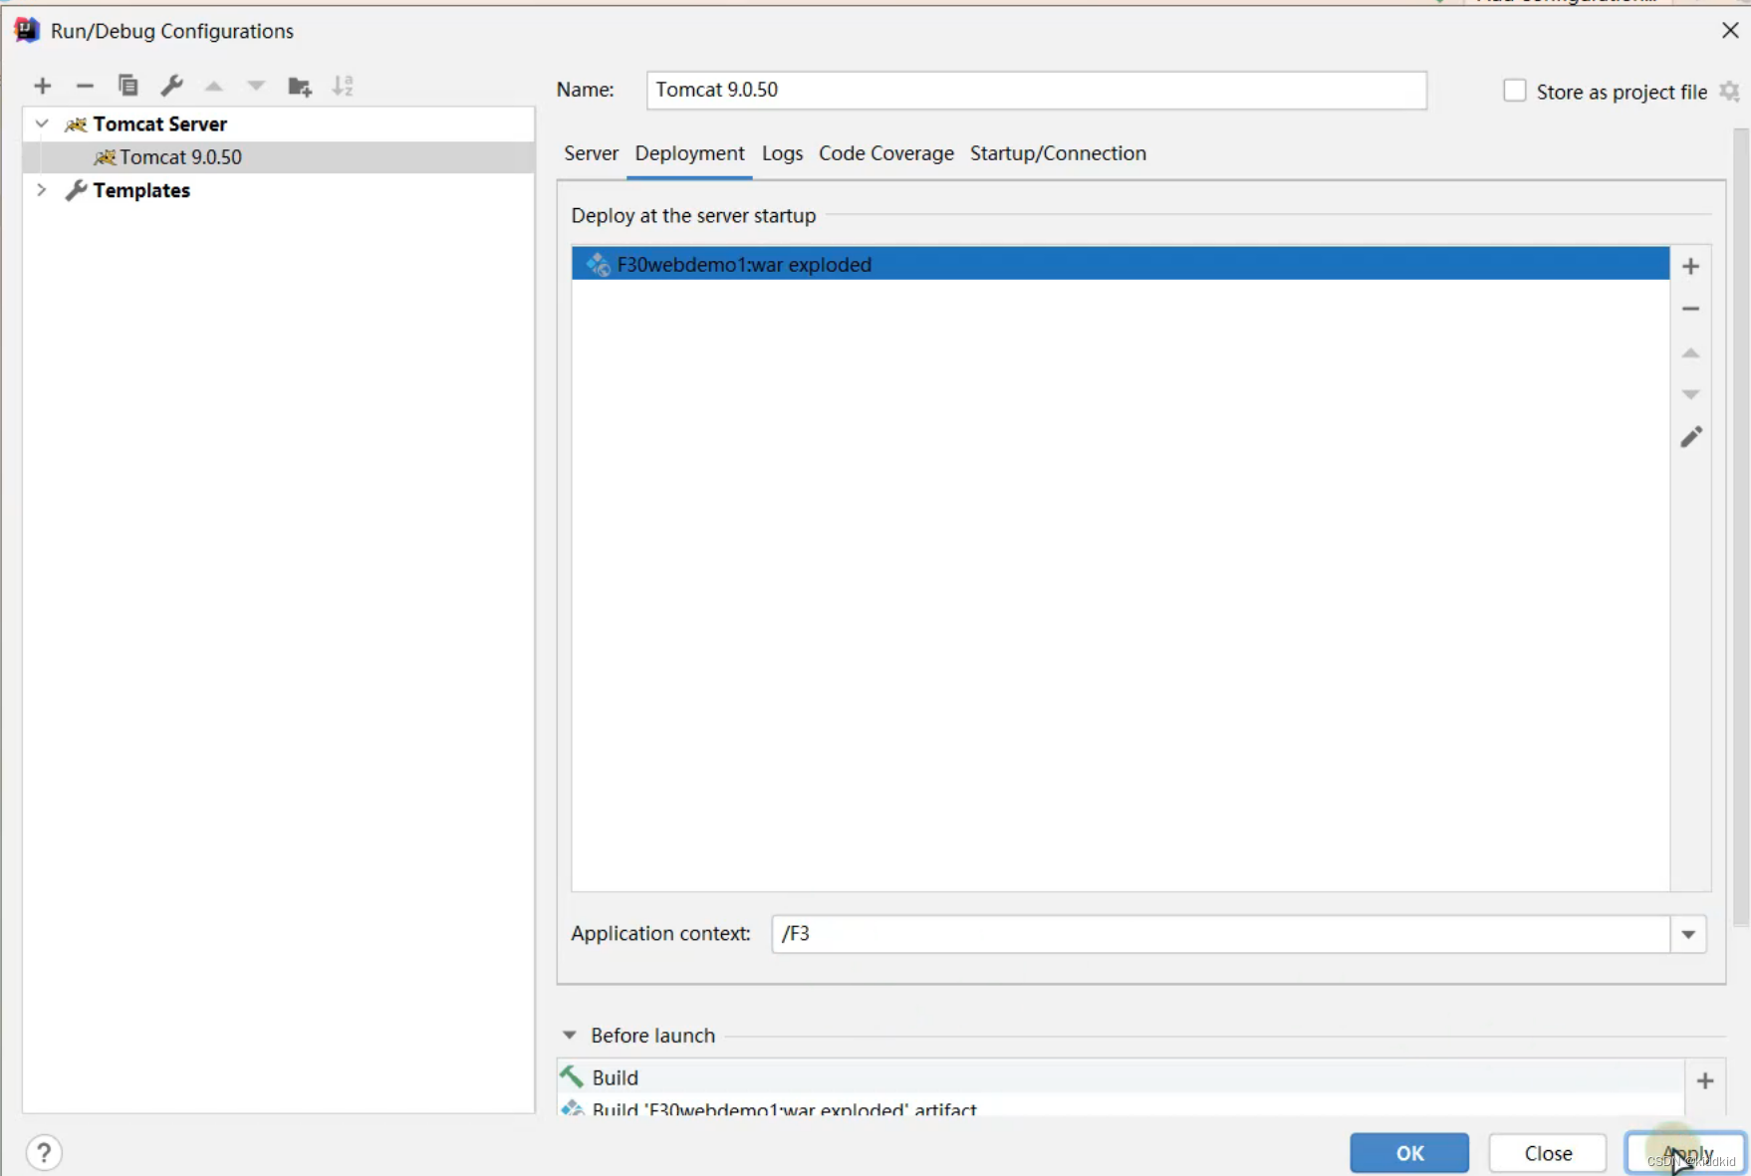This screenshot has height=1176, width=1751.
Task: Click the Application context text field
Action: (1221, 934)
